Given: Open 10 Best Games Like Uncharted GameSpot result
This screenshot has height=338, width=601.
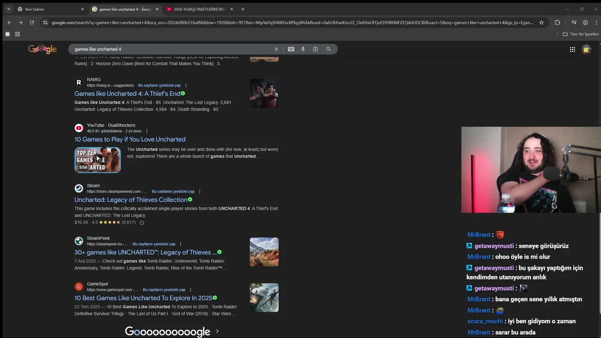Looking at the screenshot, I should (x=143, y=298).
